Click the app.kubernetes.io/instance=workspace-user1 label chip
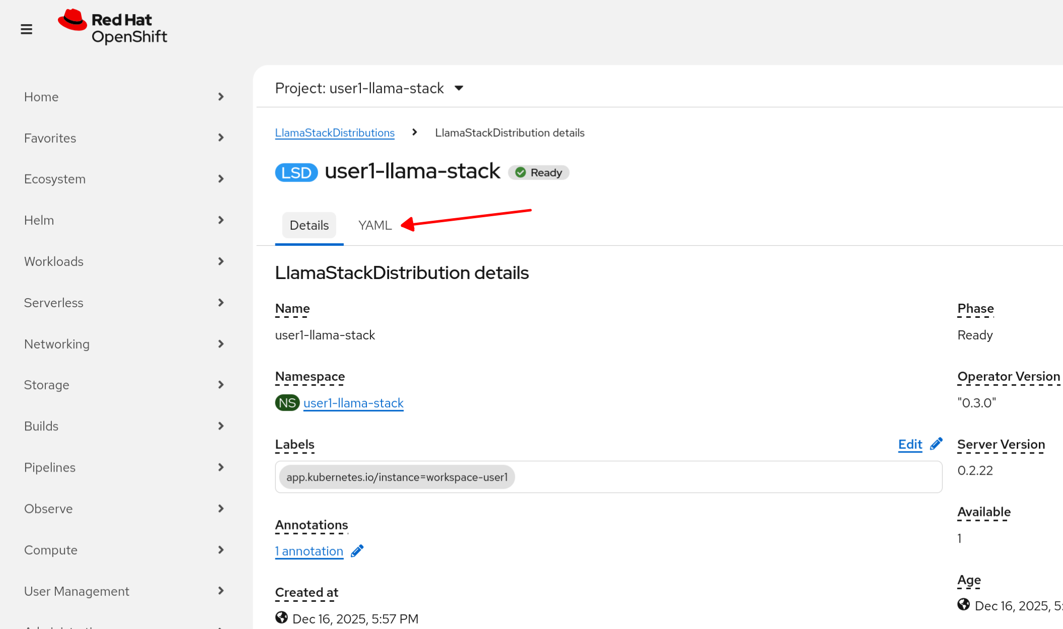This screenshot has width=1063, height=629. coord(397,477)
